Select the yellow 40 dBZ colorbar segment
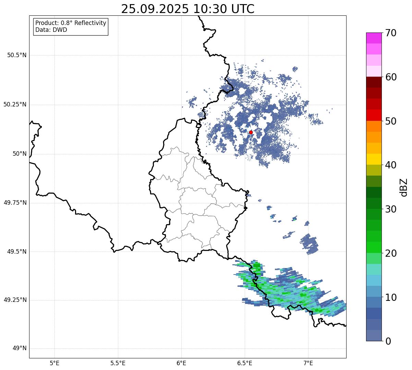Screen dimensions: 412x370 pyautogui.click(x=374, y=159)
